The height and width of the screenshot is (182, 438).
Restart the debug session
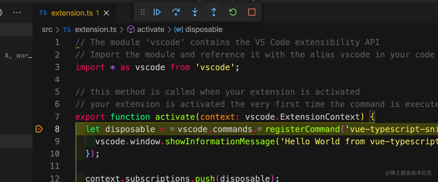click(x=233, y=12)
